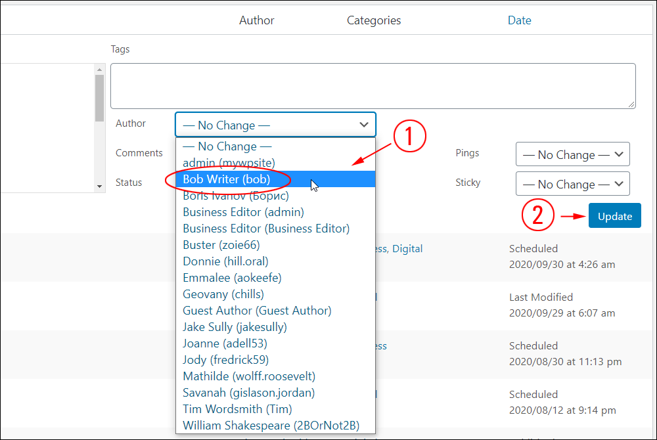Click the date 2020/08/12 at 9:14 pm
657x440 pixels.
[x=562, y=410]
